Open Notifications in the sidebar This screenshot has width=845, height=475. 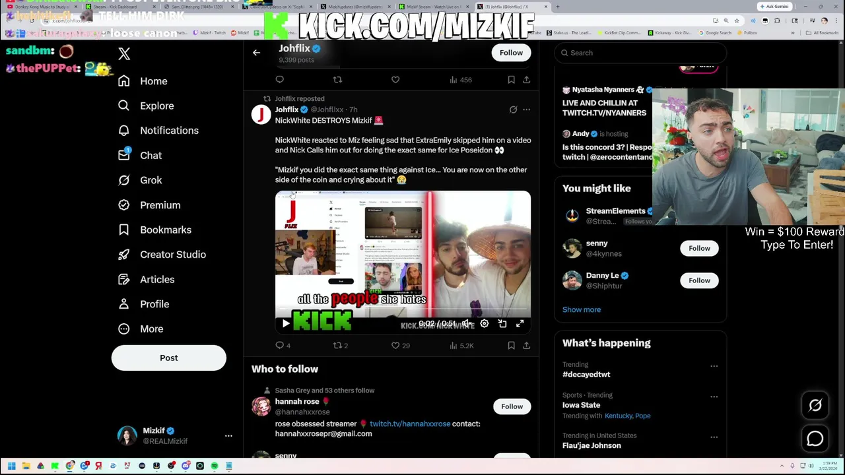(158, 131)
